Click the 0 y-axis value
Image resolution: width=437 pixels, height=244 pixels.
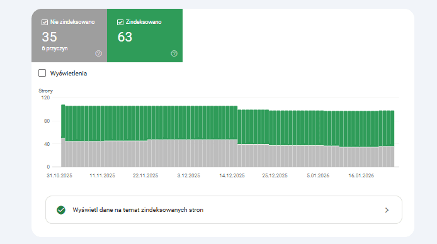point(48,167)
